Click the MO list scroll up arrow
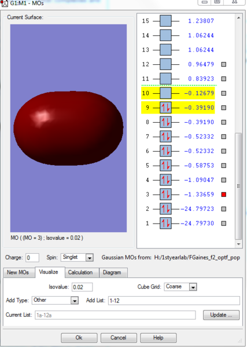 [x=238, y=17]
